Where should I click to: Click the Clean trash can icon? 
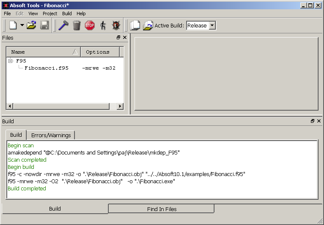coord(77,25)
